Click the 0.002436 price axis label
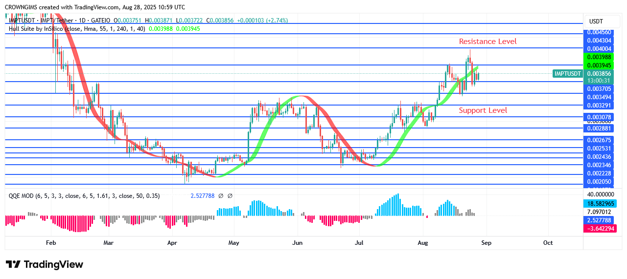This screenshot has height=279, width=627. coord(600,157)
